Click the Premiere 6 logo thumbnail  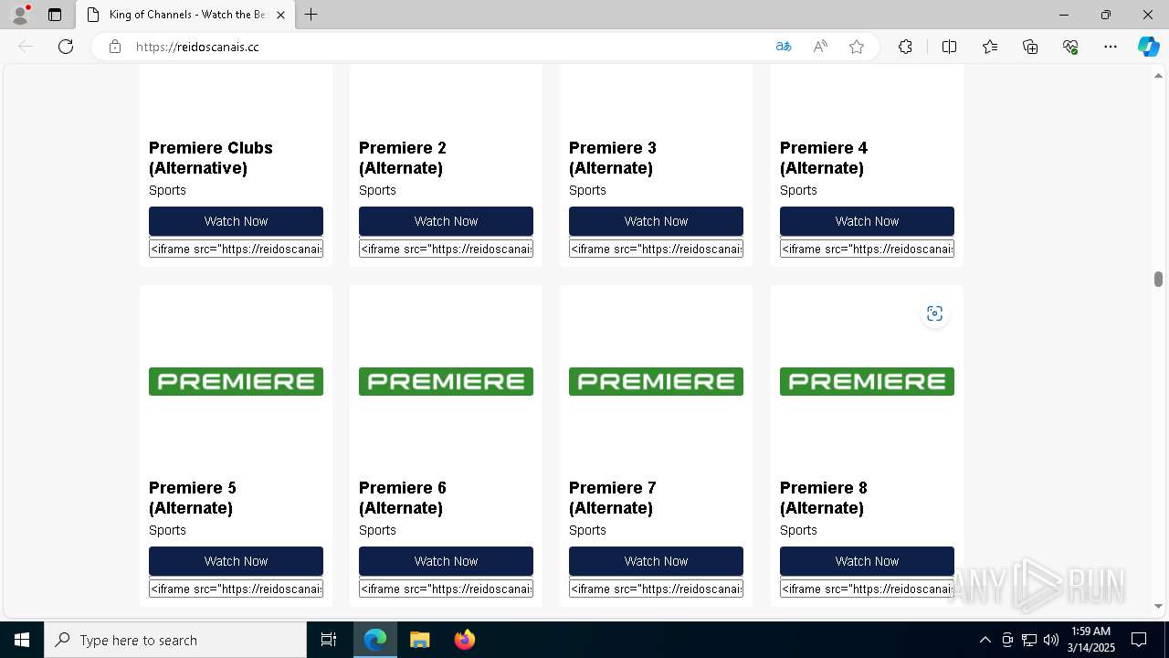[x=446, y=381]
